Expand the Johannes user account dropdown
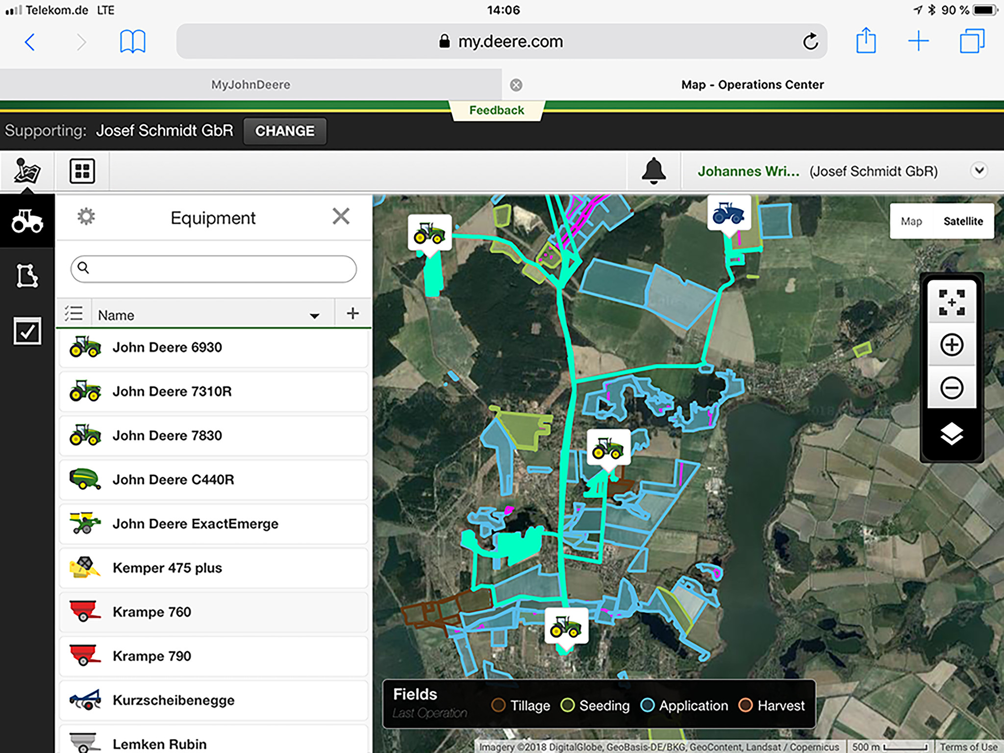The image size is (1004, 753). coord(979,171)
